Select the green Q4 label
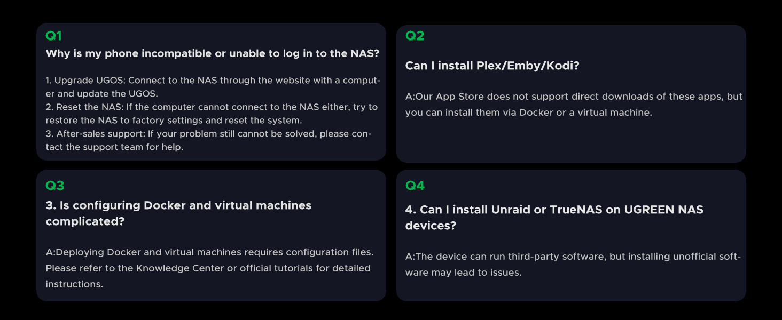 [x=415, y=186]
